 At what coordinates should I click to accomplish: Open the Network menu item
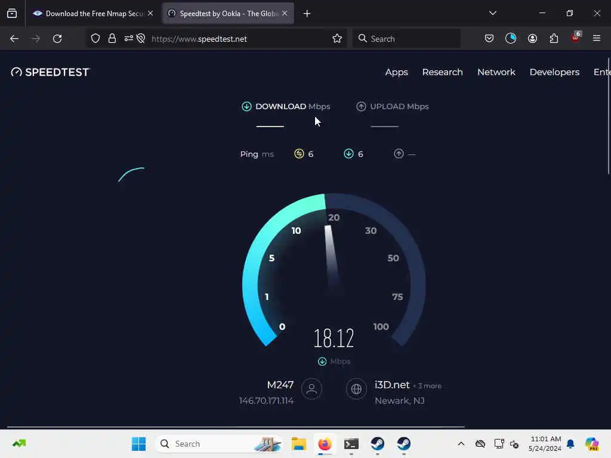point(496,72)
